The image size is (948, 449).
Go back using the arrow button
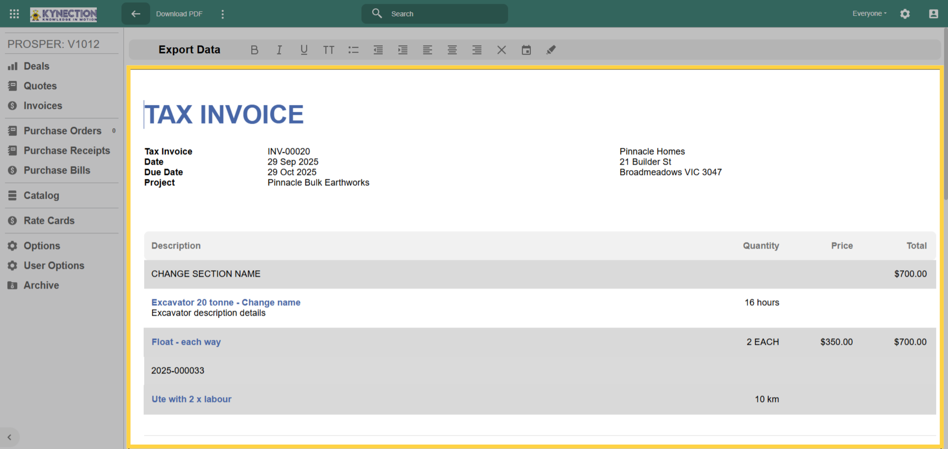pos(135,14)
